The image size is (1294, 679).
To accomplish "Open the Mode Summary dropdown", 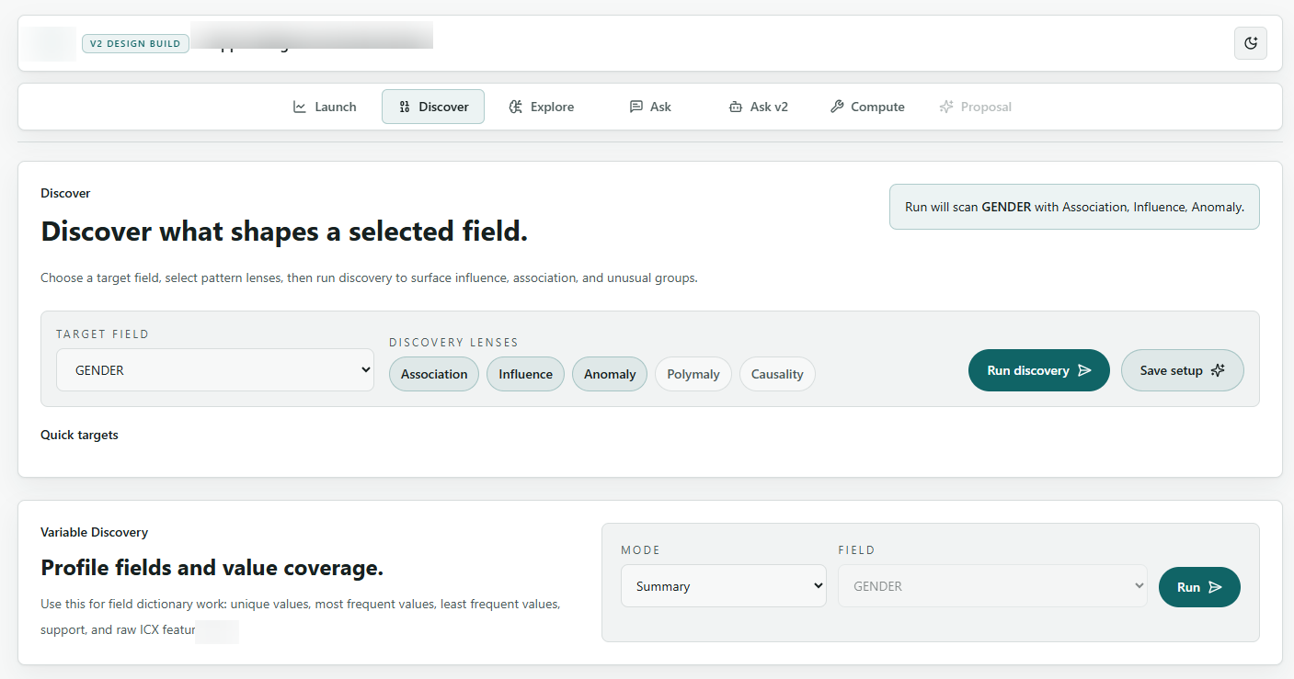I will [724, 586].
